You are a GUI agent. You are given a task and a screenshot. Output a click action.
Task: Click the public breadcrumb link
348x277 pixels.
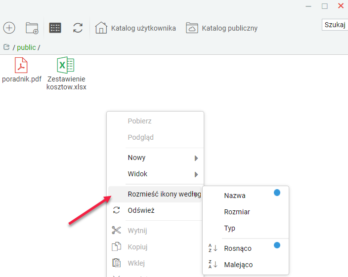click(26, 47)
